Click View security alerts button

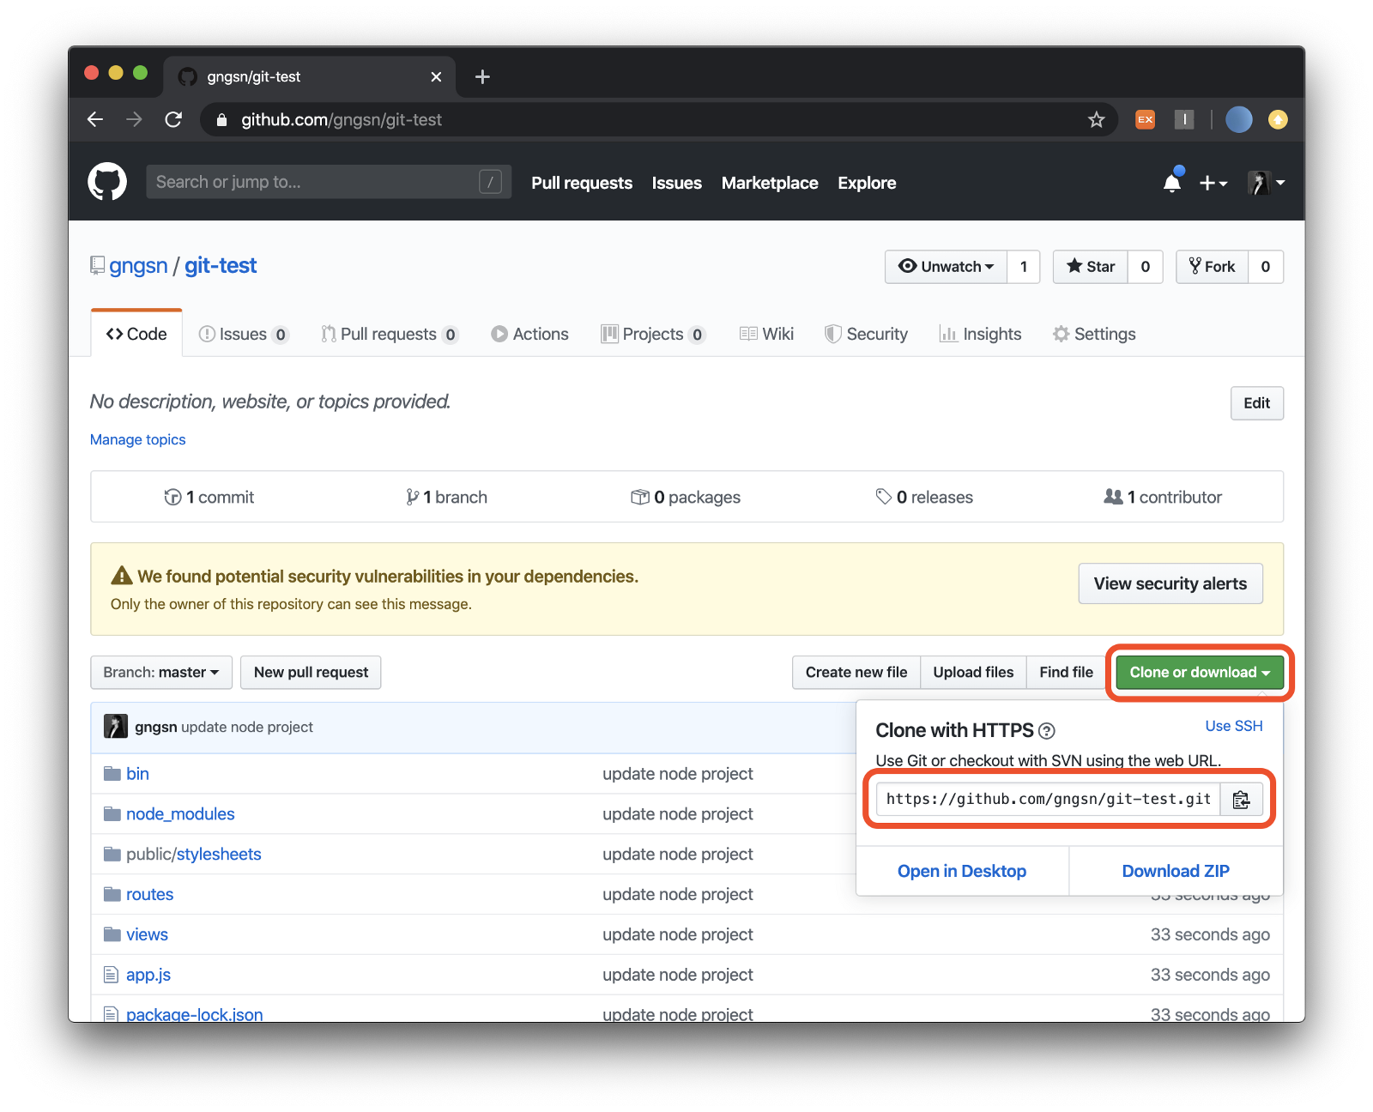pos(1170,583)
